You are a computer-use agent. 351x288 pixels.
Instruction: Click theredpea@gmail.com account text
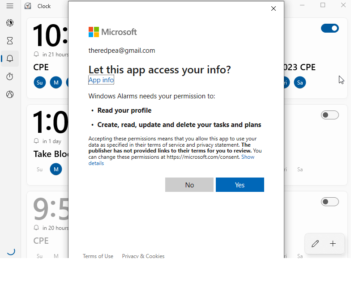122,51
